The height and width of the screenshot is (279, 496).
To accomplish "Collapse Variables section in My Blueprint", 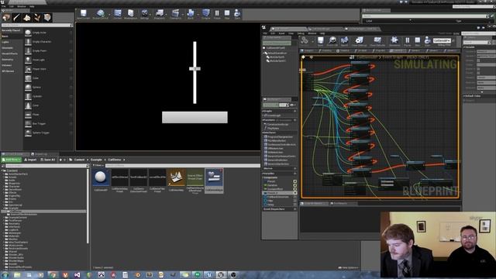I will coord(263,174).
